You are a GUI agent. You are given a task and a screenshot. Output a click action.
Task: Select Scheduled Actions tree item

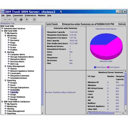[19, 78]
